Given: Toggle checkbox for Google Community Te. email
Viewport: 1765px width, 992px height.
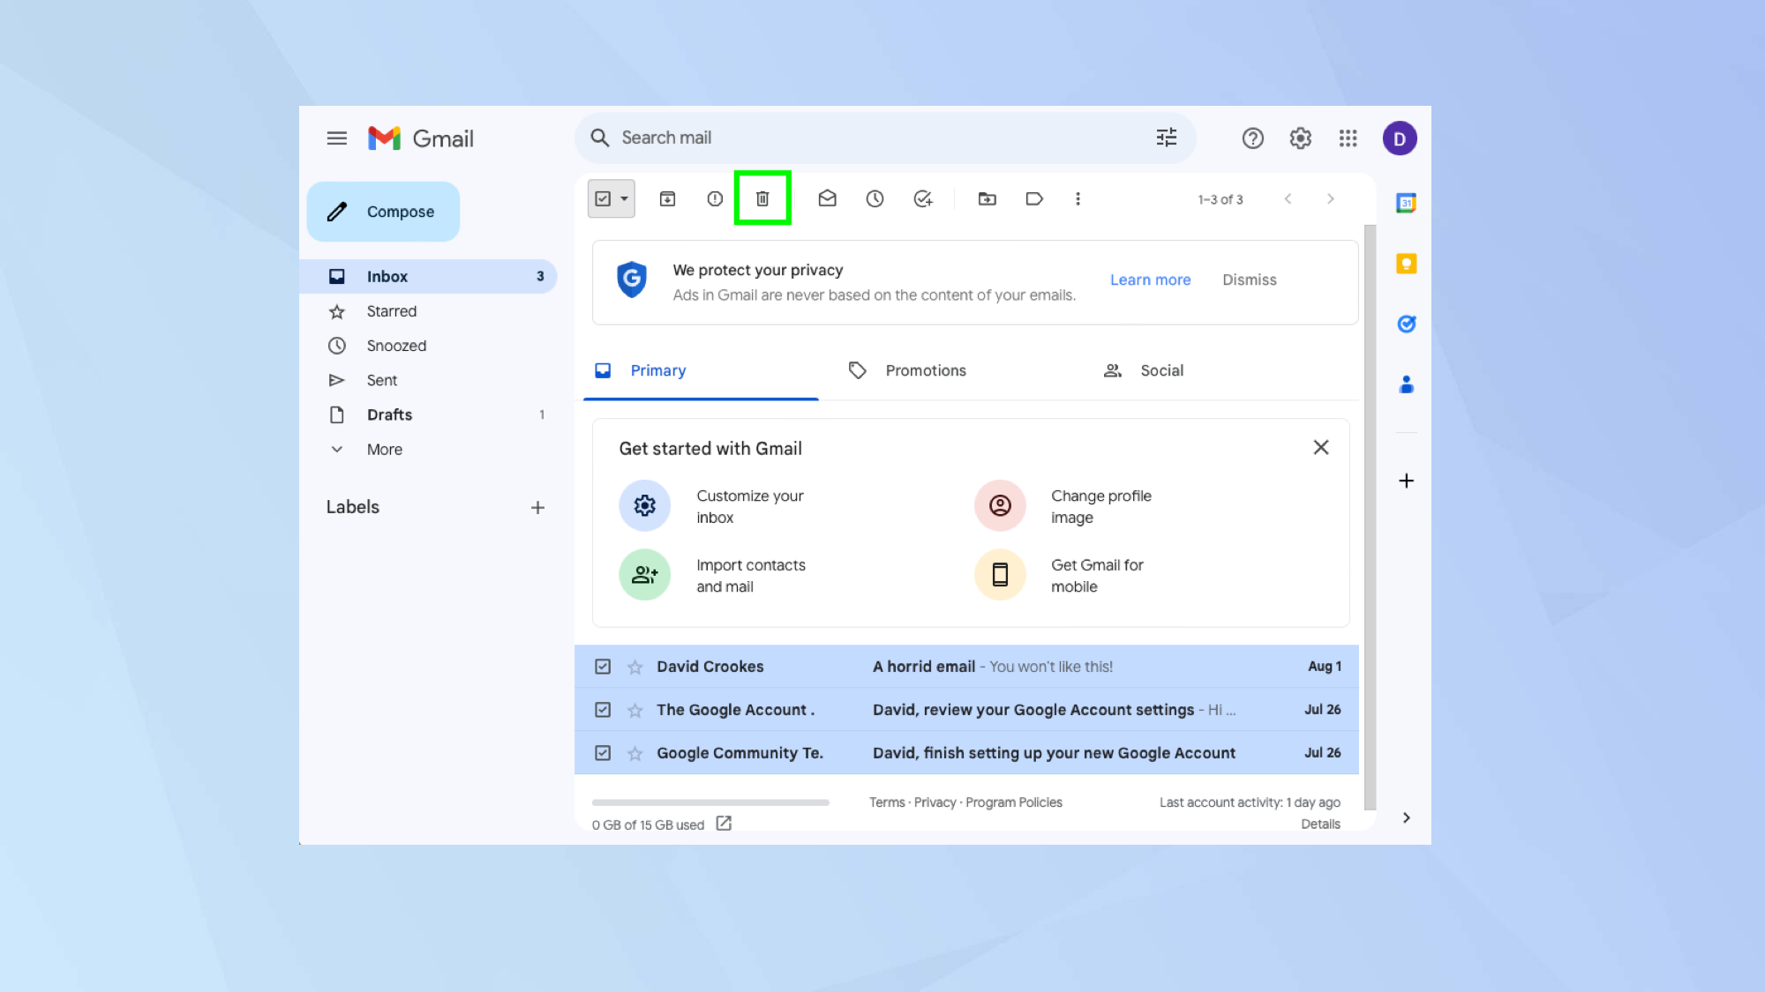Looking at the screenshot, I should [603, 752].
